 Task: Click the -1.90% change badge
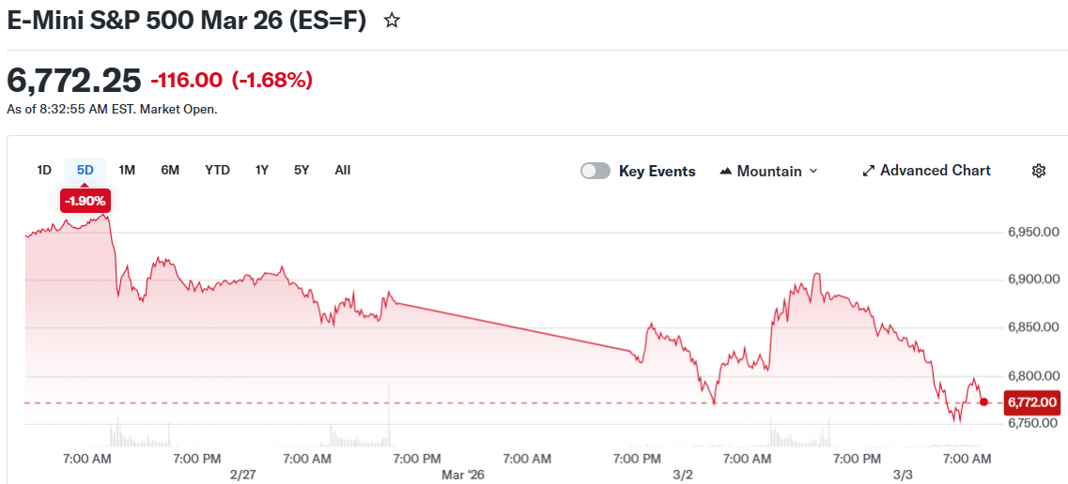pyautogui.click(x=85, y=200)
